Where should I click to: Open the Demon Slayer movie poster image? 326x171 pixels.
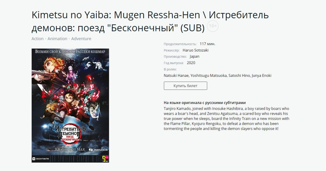point(70,105)
